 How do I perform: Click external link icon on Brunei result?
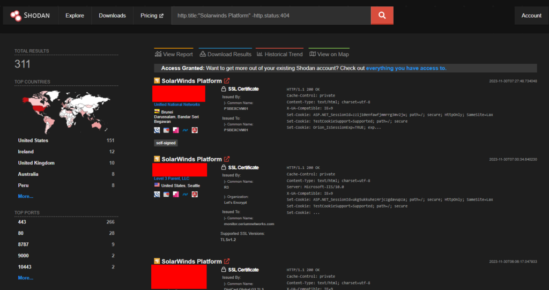(x=227, y=81)
